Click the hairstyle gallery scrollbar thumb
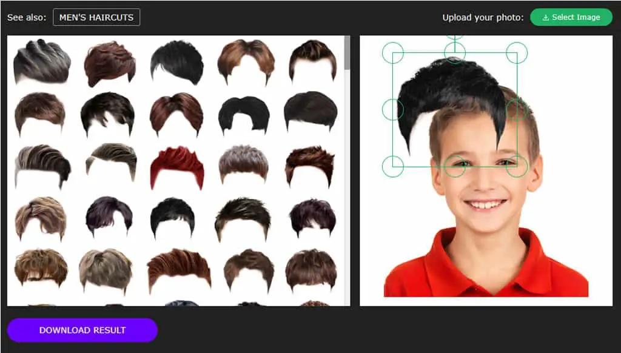The image size is (621, 353). [347, 53]
